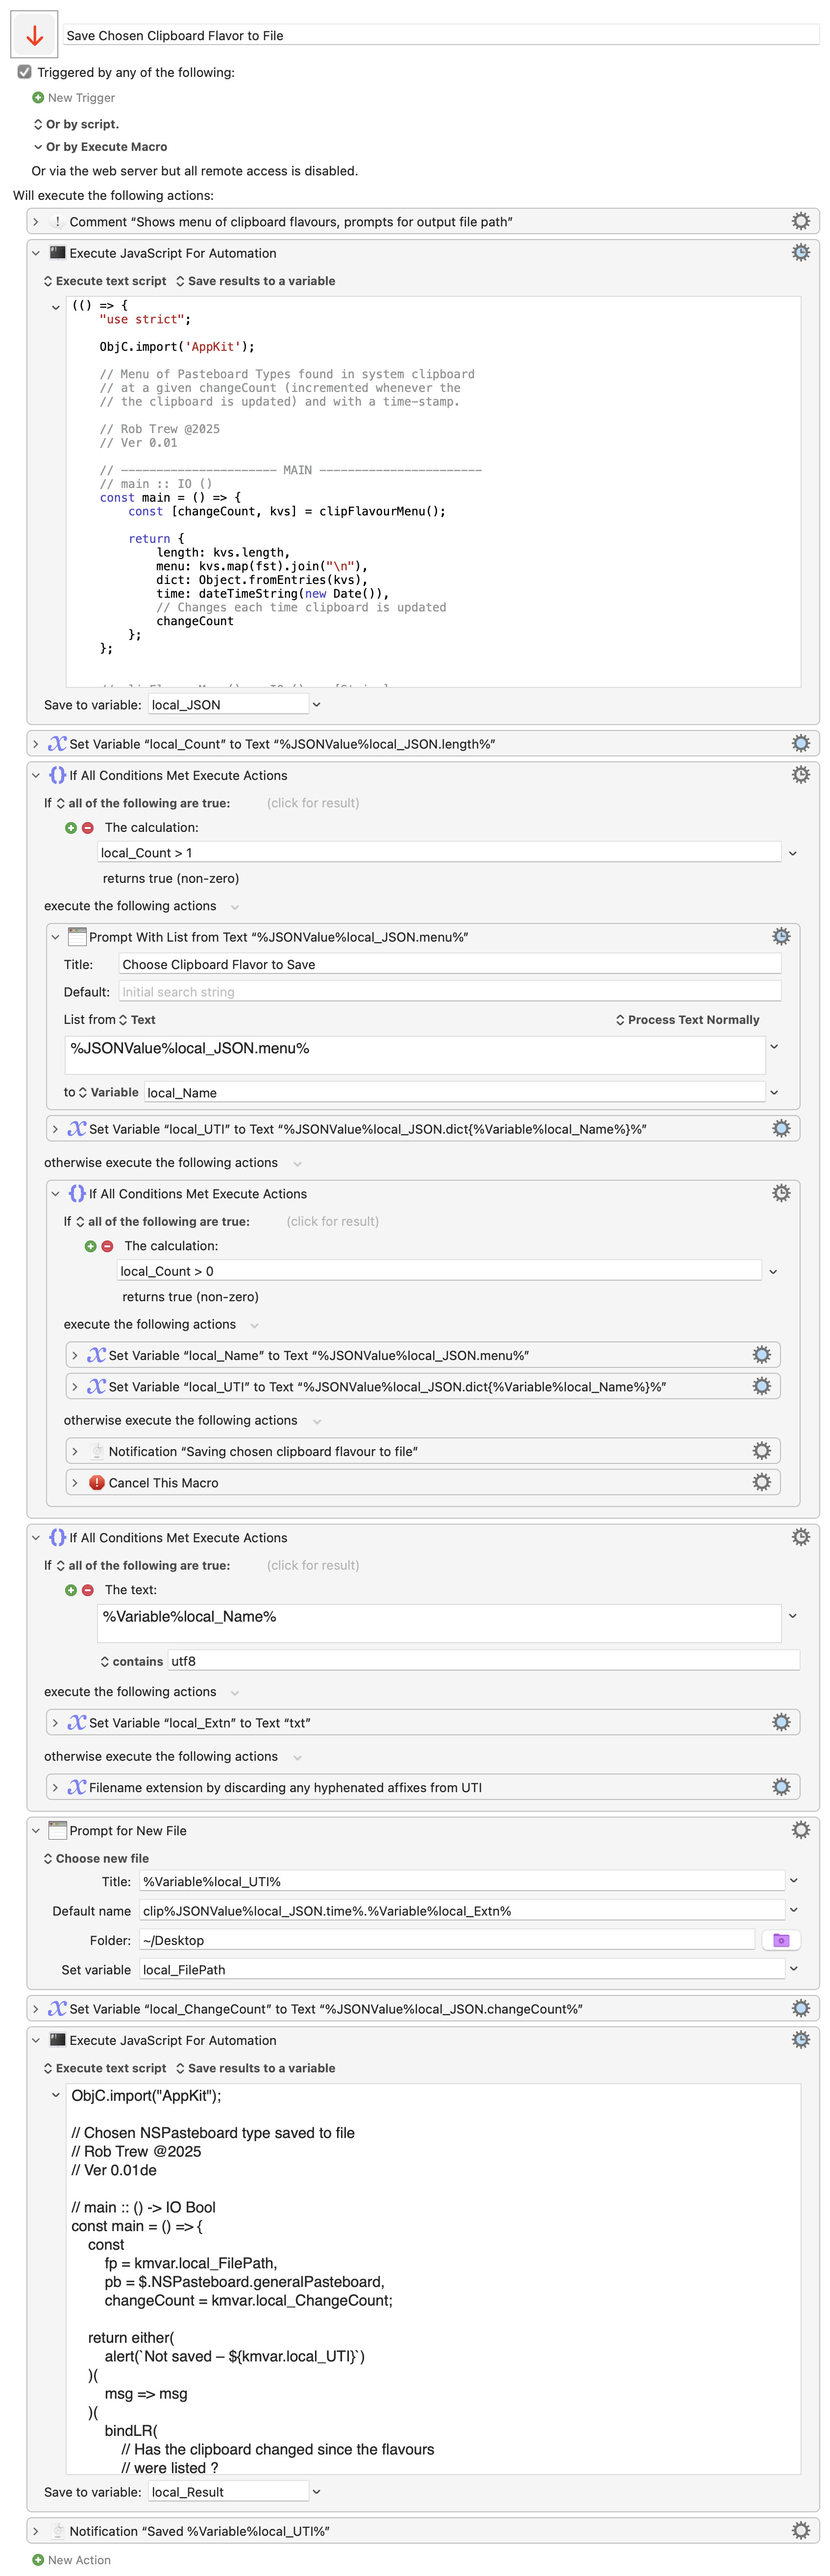830x2576 pixels.
Task: Open the 'Choose new file' popup
Action: (96, 1859)
